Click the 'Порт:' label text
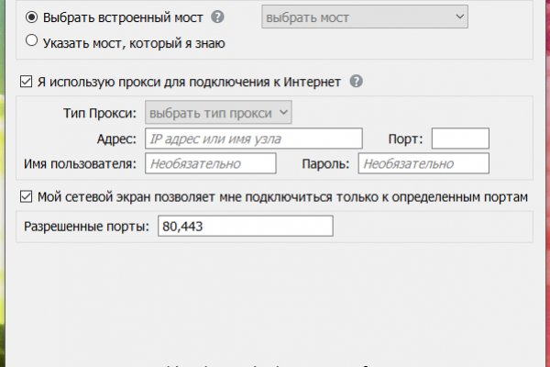Viewport: 550px width, 367px height. [405, 139]
